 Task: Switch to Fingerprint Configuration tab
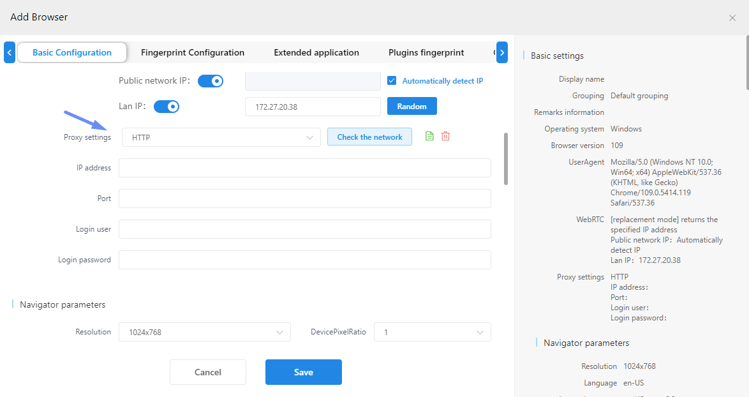(x=192, y=52)
